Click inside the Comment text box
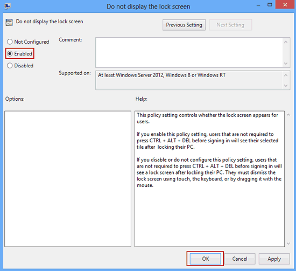The image size is (296, 271). pyautogui.click(x=189, y=53)
